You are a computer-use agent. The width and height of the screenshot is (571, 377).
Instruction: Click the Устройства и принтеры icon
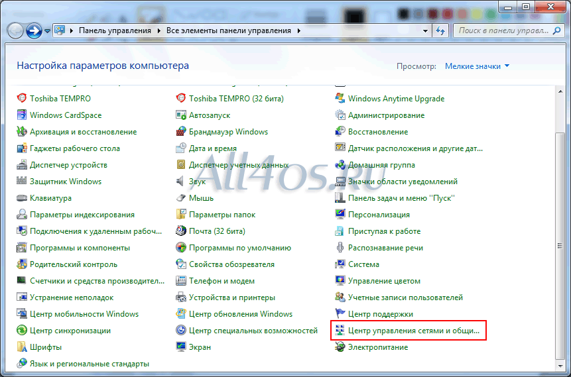pos(181,297)
